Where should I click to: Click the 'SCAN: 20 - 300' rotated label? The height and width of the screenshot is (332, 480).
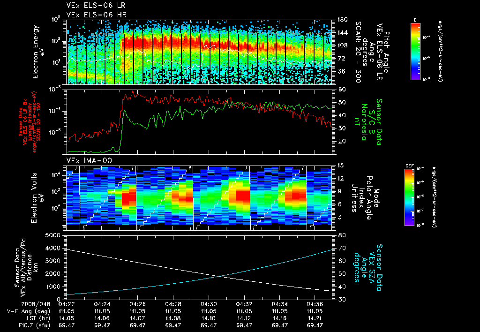[358, 52]
